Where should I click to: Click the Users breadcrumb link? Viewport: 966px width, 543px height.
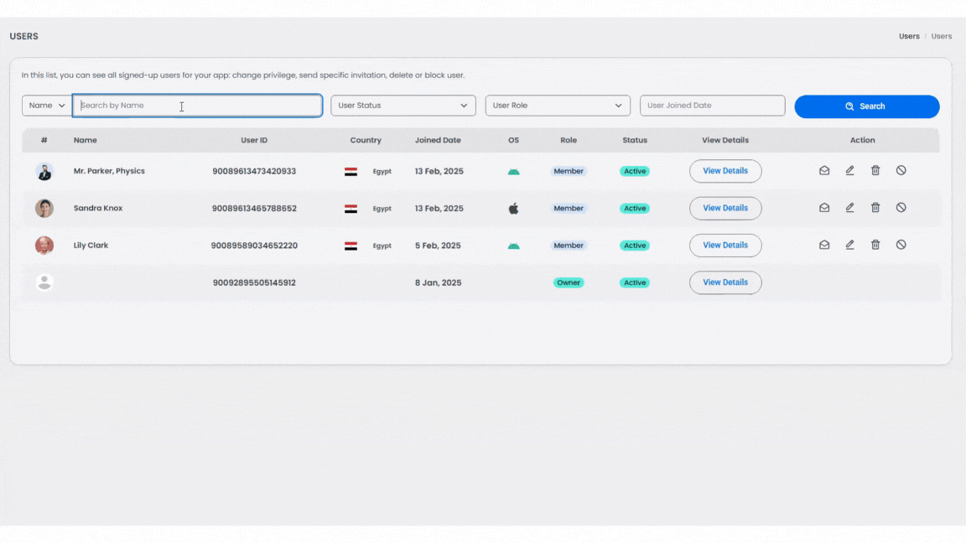click(909, 37)
